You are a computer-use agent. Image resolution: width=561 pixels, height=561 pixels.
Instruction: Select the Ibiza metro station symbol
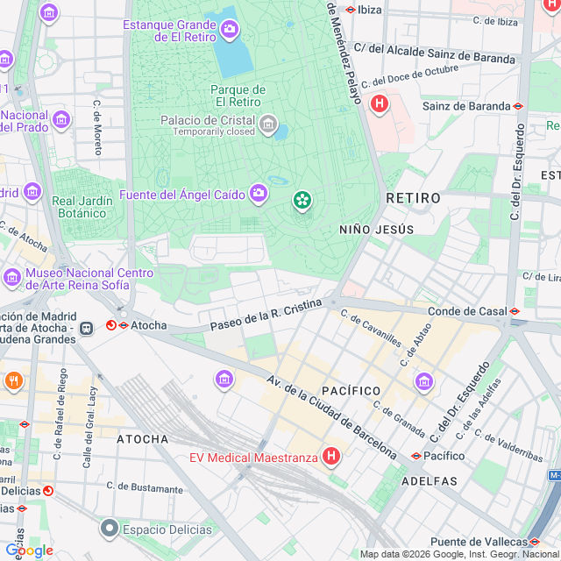point(351,10)
